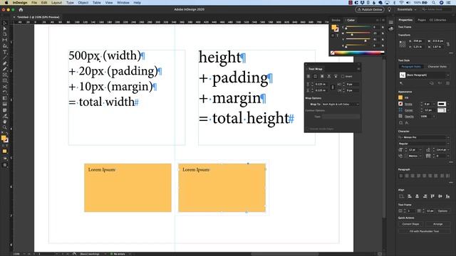Choose Jump Object wrap icon
Image resolution: width=456 pixels, height=256 pixels.
(329, 76)
